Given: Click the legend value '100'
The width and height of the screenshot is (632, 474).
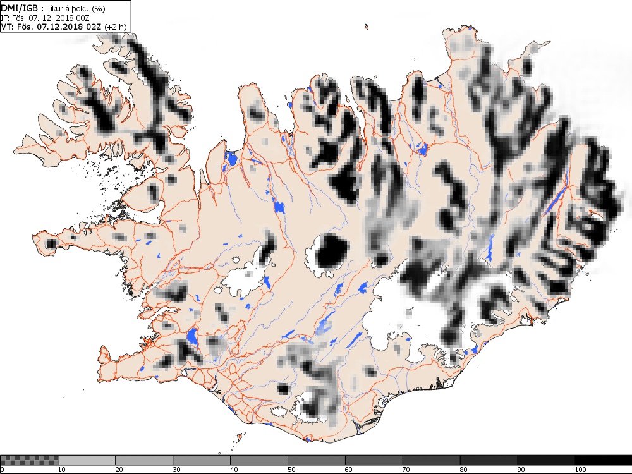Looking at the screenshot, I should 580,470.
